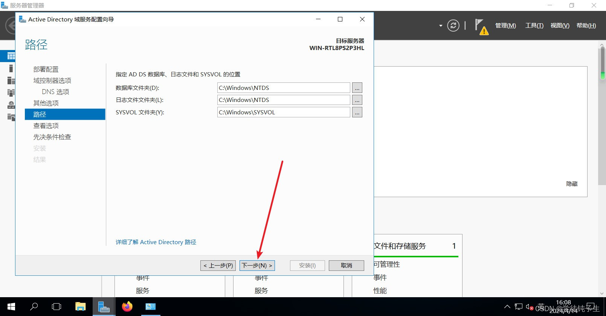This screenshot has width=606, height=316.
Task: Open Task View on the taskbar
Action: (x=56, y=307)
